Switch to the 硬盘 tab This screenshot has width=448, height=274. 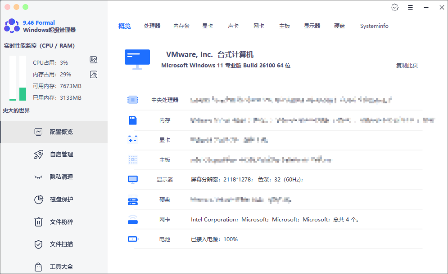click(339, 26)
